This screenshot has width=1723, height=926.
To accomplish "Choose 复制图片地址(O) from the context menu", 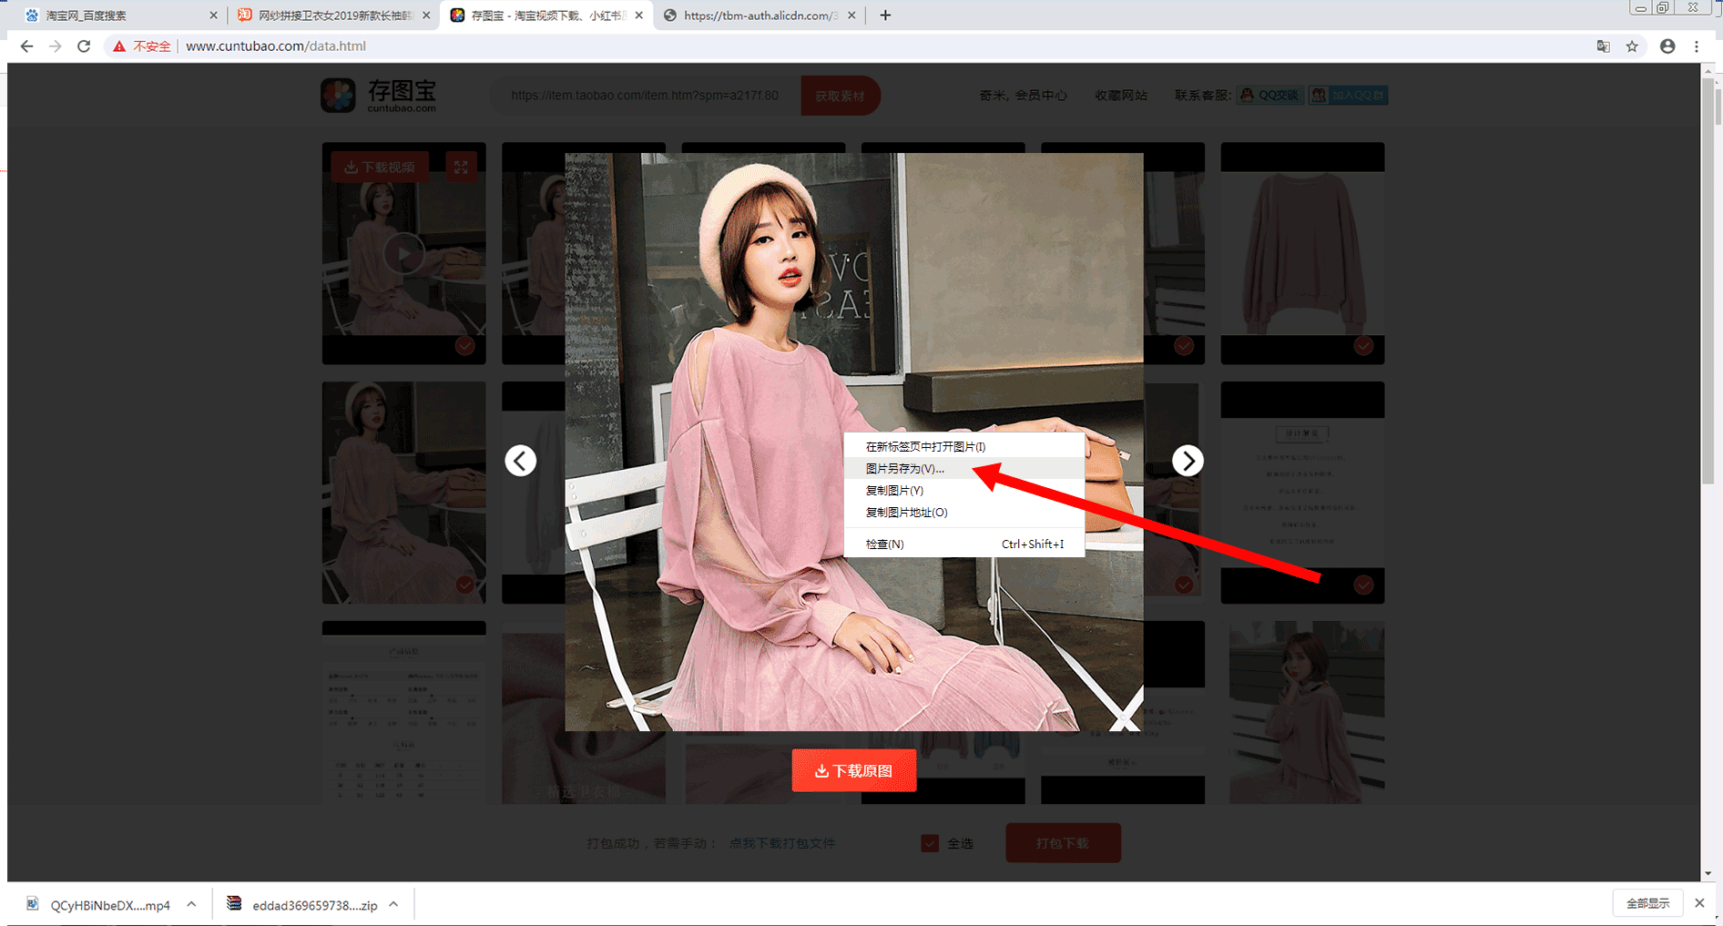I will pos(906,513).
